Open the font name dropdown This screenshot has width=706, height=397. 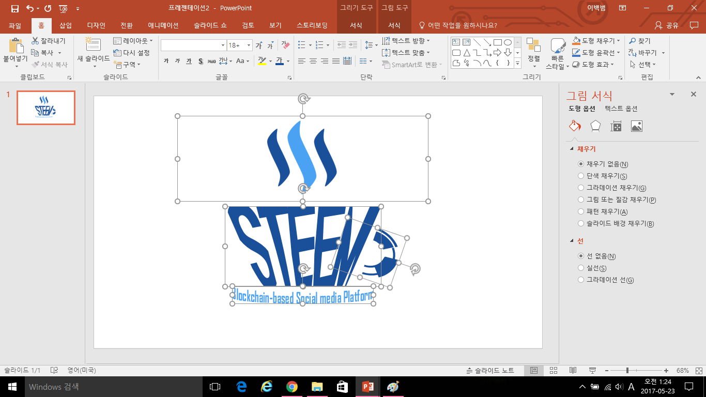[x=223, y=45]
